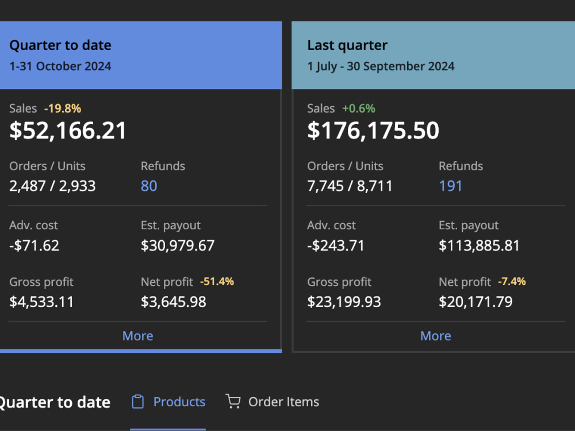This screenshot has width=575, height=431.
Task: Open More in Quarter to date card
Action: point(138,336)
